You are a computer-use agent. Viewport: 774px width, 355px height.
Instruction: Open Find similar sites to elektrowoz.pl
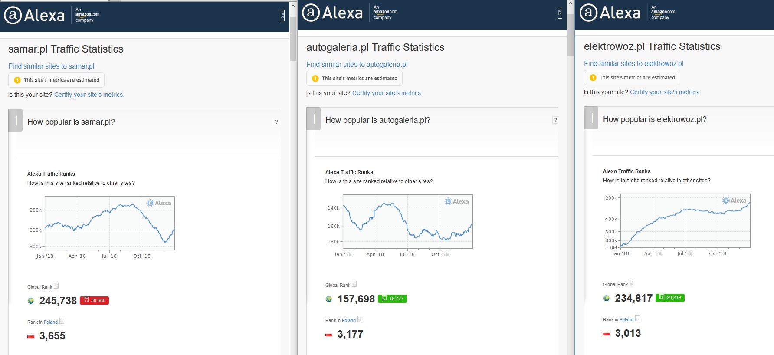(x=634, y=63)
